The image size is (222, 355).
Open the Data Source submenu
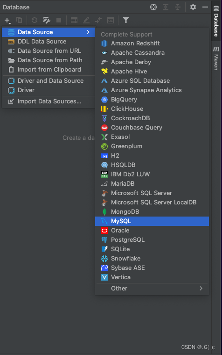click(49, 32)
